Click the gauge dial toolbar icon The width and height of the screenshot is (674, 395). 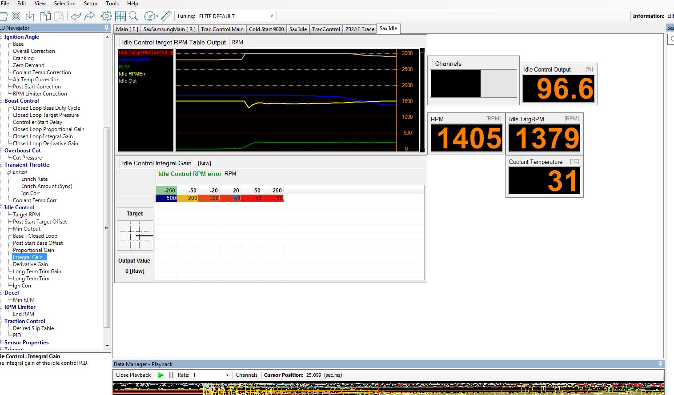[149, 16]
